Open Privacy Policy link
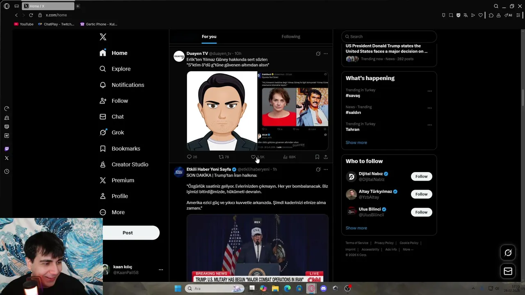Viewport: 525px width, 295px height. (x=384, y=243)
